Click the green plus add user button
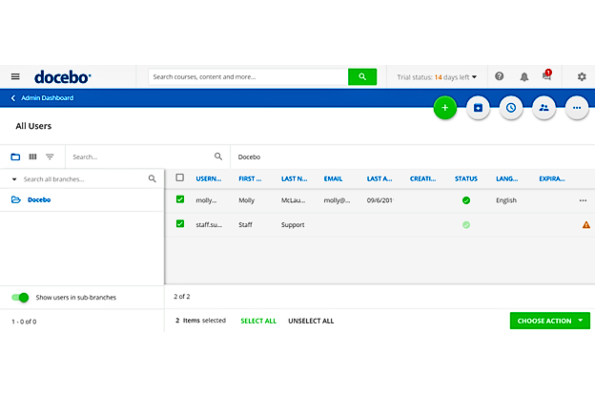 pos(445,108)
